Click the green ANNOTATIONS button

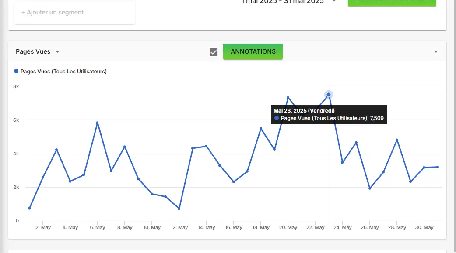pos(253,51)
